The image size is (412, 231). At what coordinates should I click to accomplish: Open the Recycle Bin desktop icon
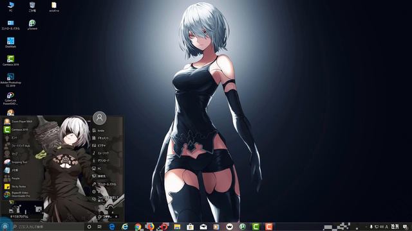pos(32,6)
